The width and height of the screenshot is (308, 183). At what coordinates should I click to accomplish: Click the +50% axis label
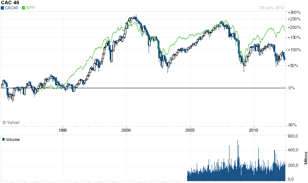coord(293,65)
